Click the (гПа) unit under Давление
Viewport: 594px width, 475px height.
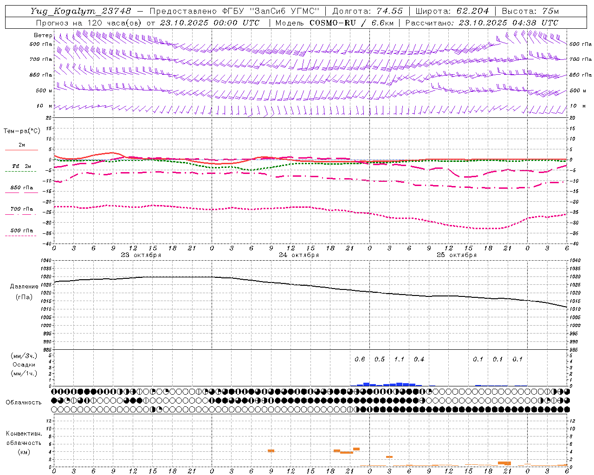[x=24, y=297]
